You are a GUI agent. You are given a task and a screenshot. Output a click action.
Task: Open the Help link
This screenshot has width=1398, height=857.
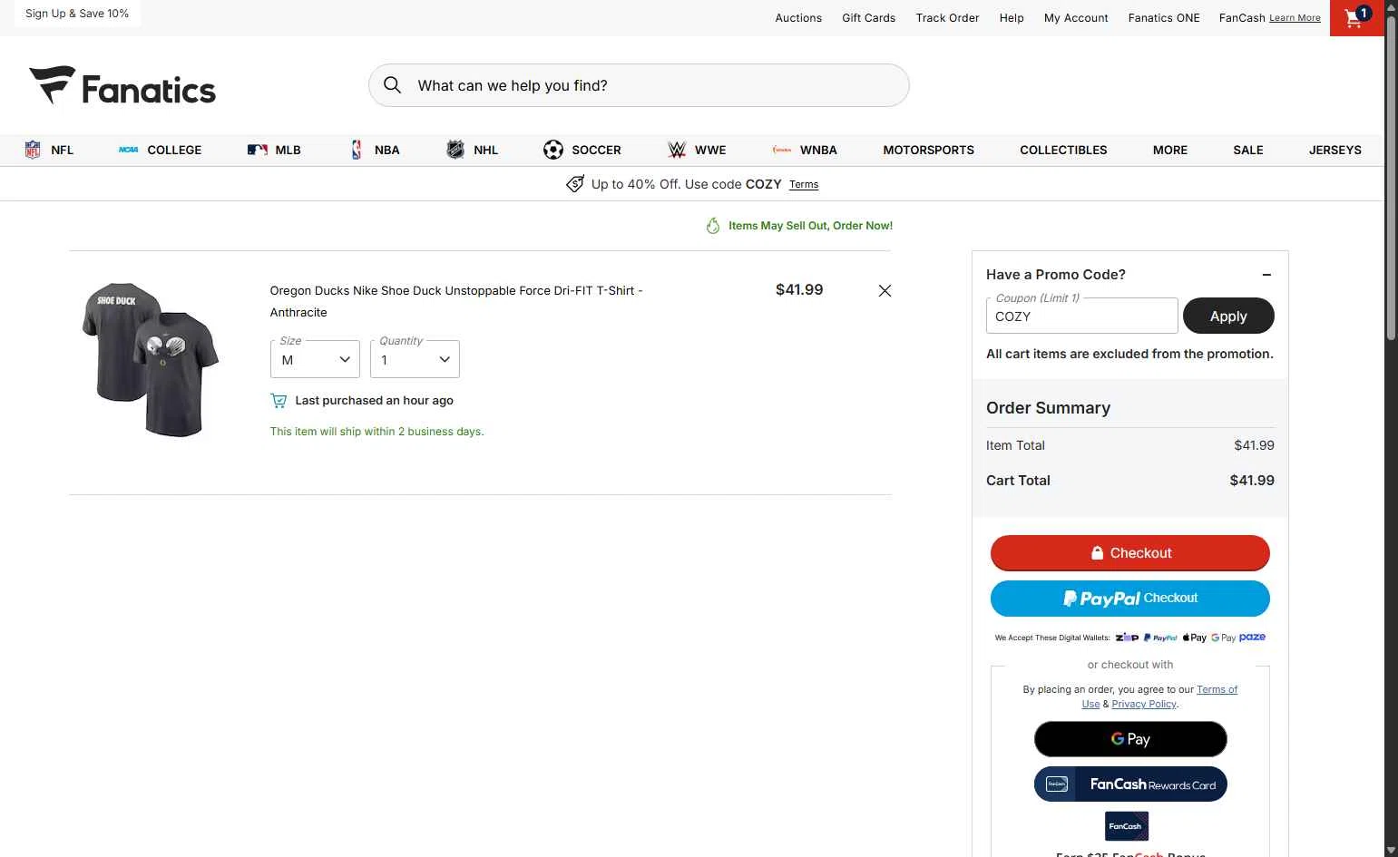point(1012,18)
